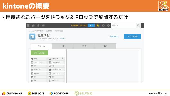Open the beginner guide leaf icon
This screenshot has width=170, height=96.
pos(98,26)
